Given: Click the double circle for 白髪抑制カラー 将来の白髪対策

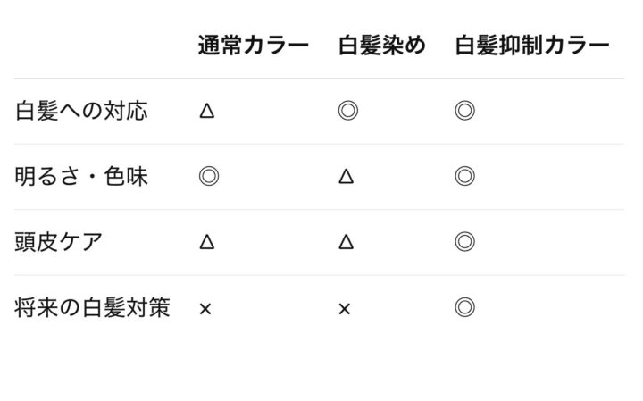Looking at the screenshot, I should pos(464,308).
